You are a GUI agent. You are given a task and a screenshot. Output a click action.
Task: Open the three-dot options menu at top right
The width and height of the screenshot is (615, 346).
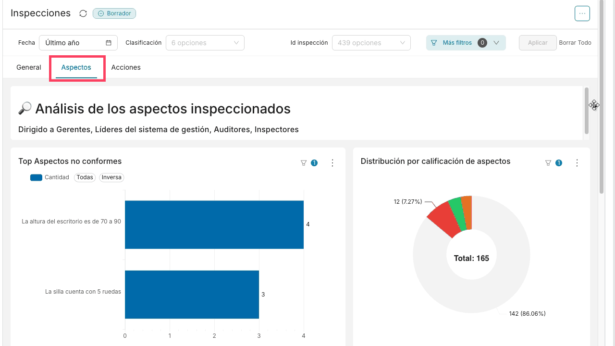tap(582, 13)
